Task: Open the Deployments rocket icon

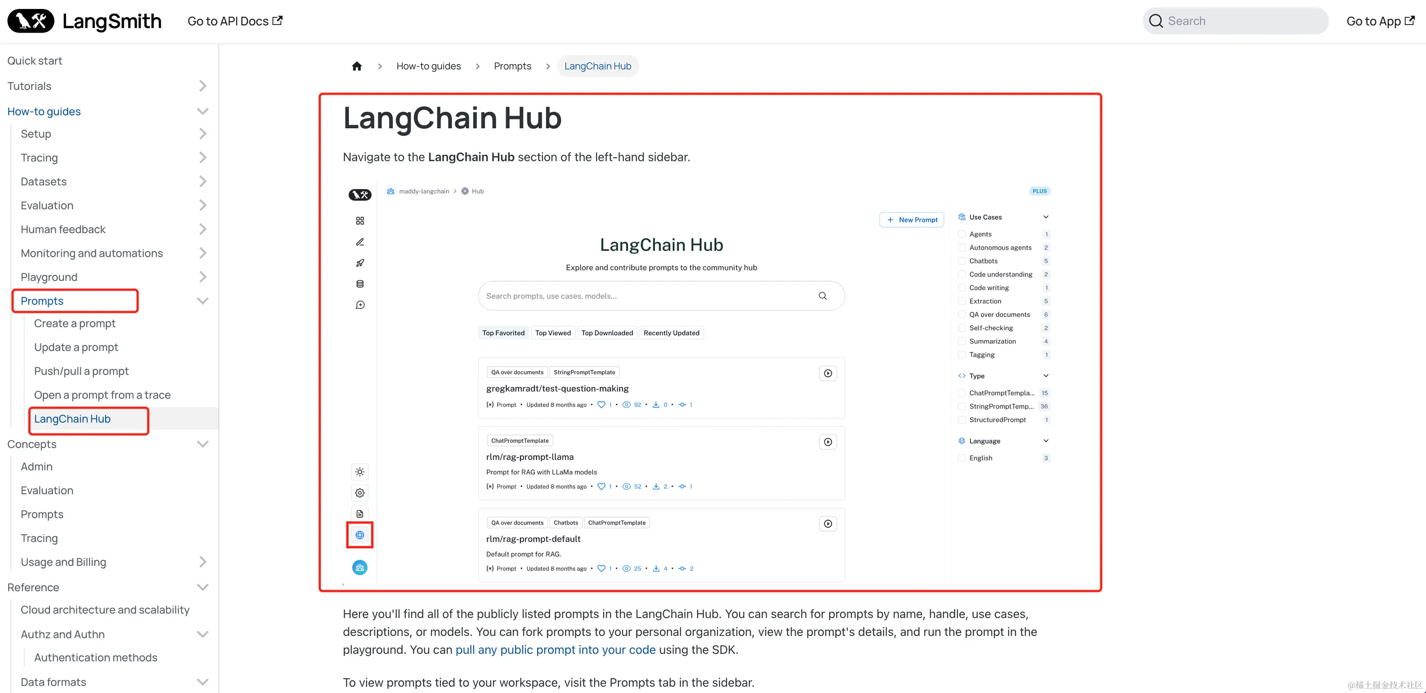Action: (359, 263)
